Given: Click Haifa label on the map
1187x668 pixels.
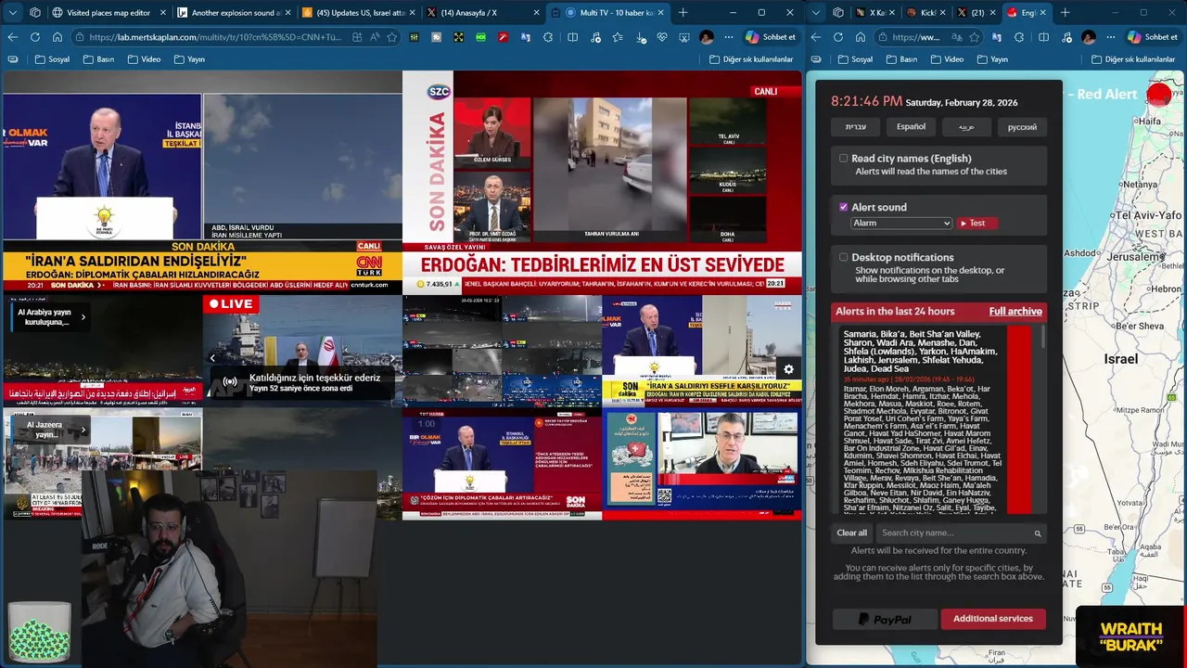Looking at the screenshot, I should (1149, 122).
